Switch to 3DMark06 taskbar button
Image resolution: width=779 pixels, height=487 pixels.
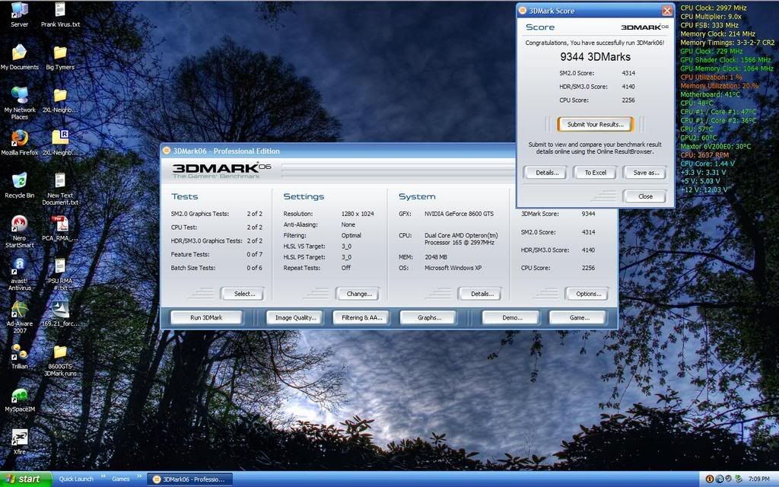click(x=189, y=479)
